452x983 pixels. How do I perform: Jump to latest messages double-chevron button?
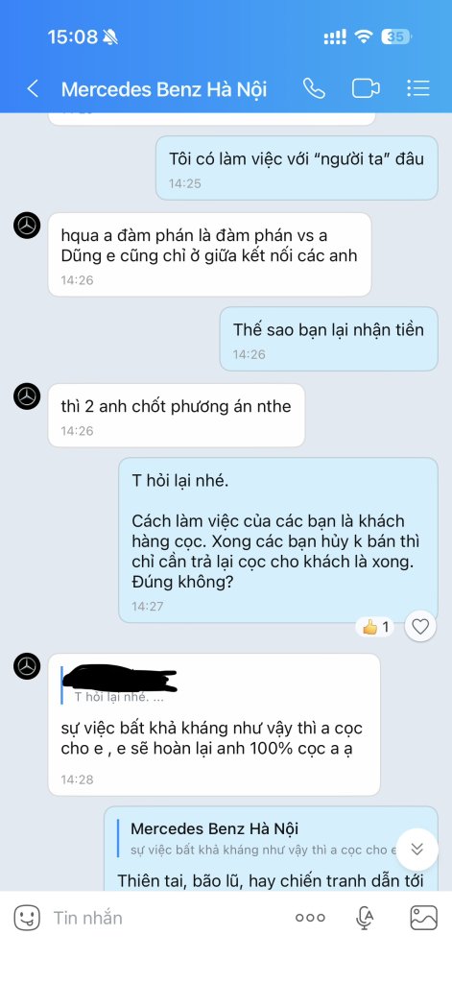tap(417, 850)
